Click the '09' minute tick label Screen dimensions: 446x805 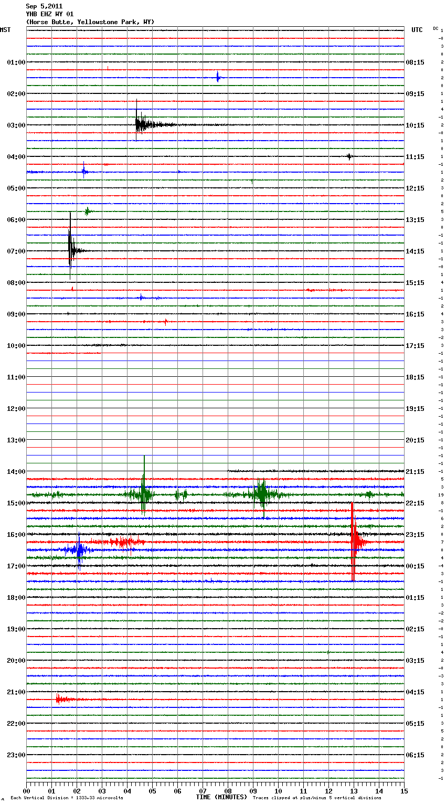(253, 791)
